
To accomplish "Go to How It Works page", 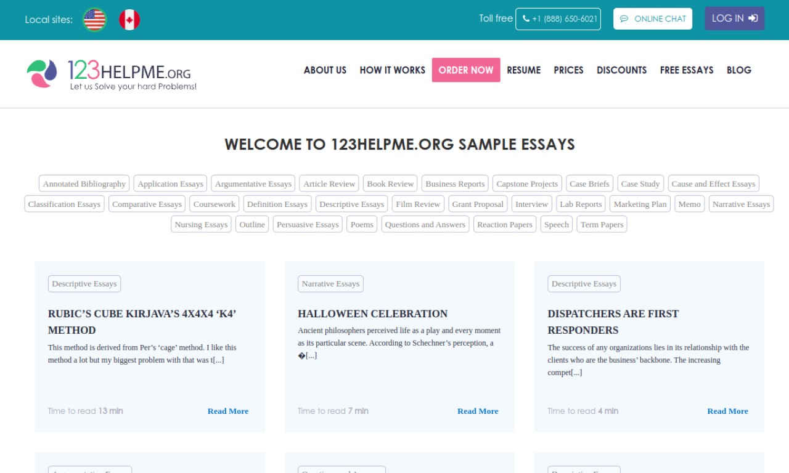I will coord(392,70).
